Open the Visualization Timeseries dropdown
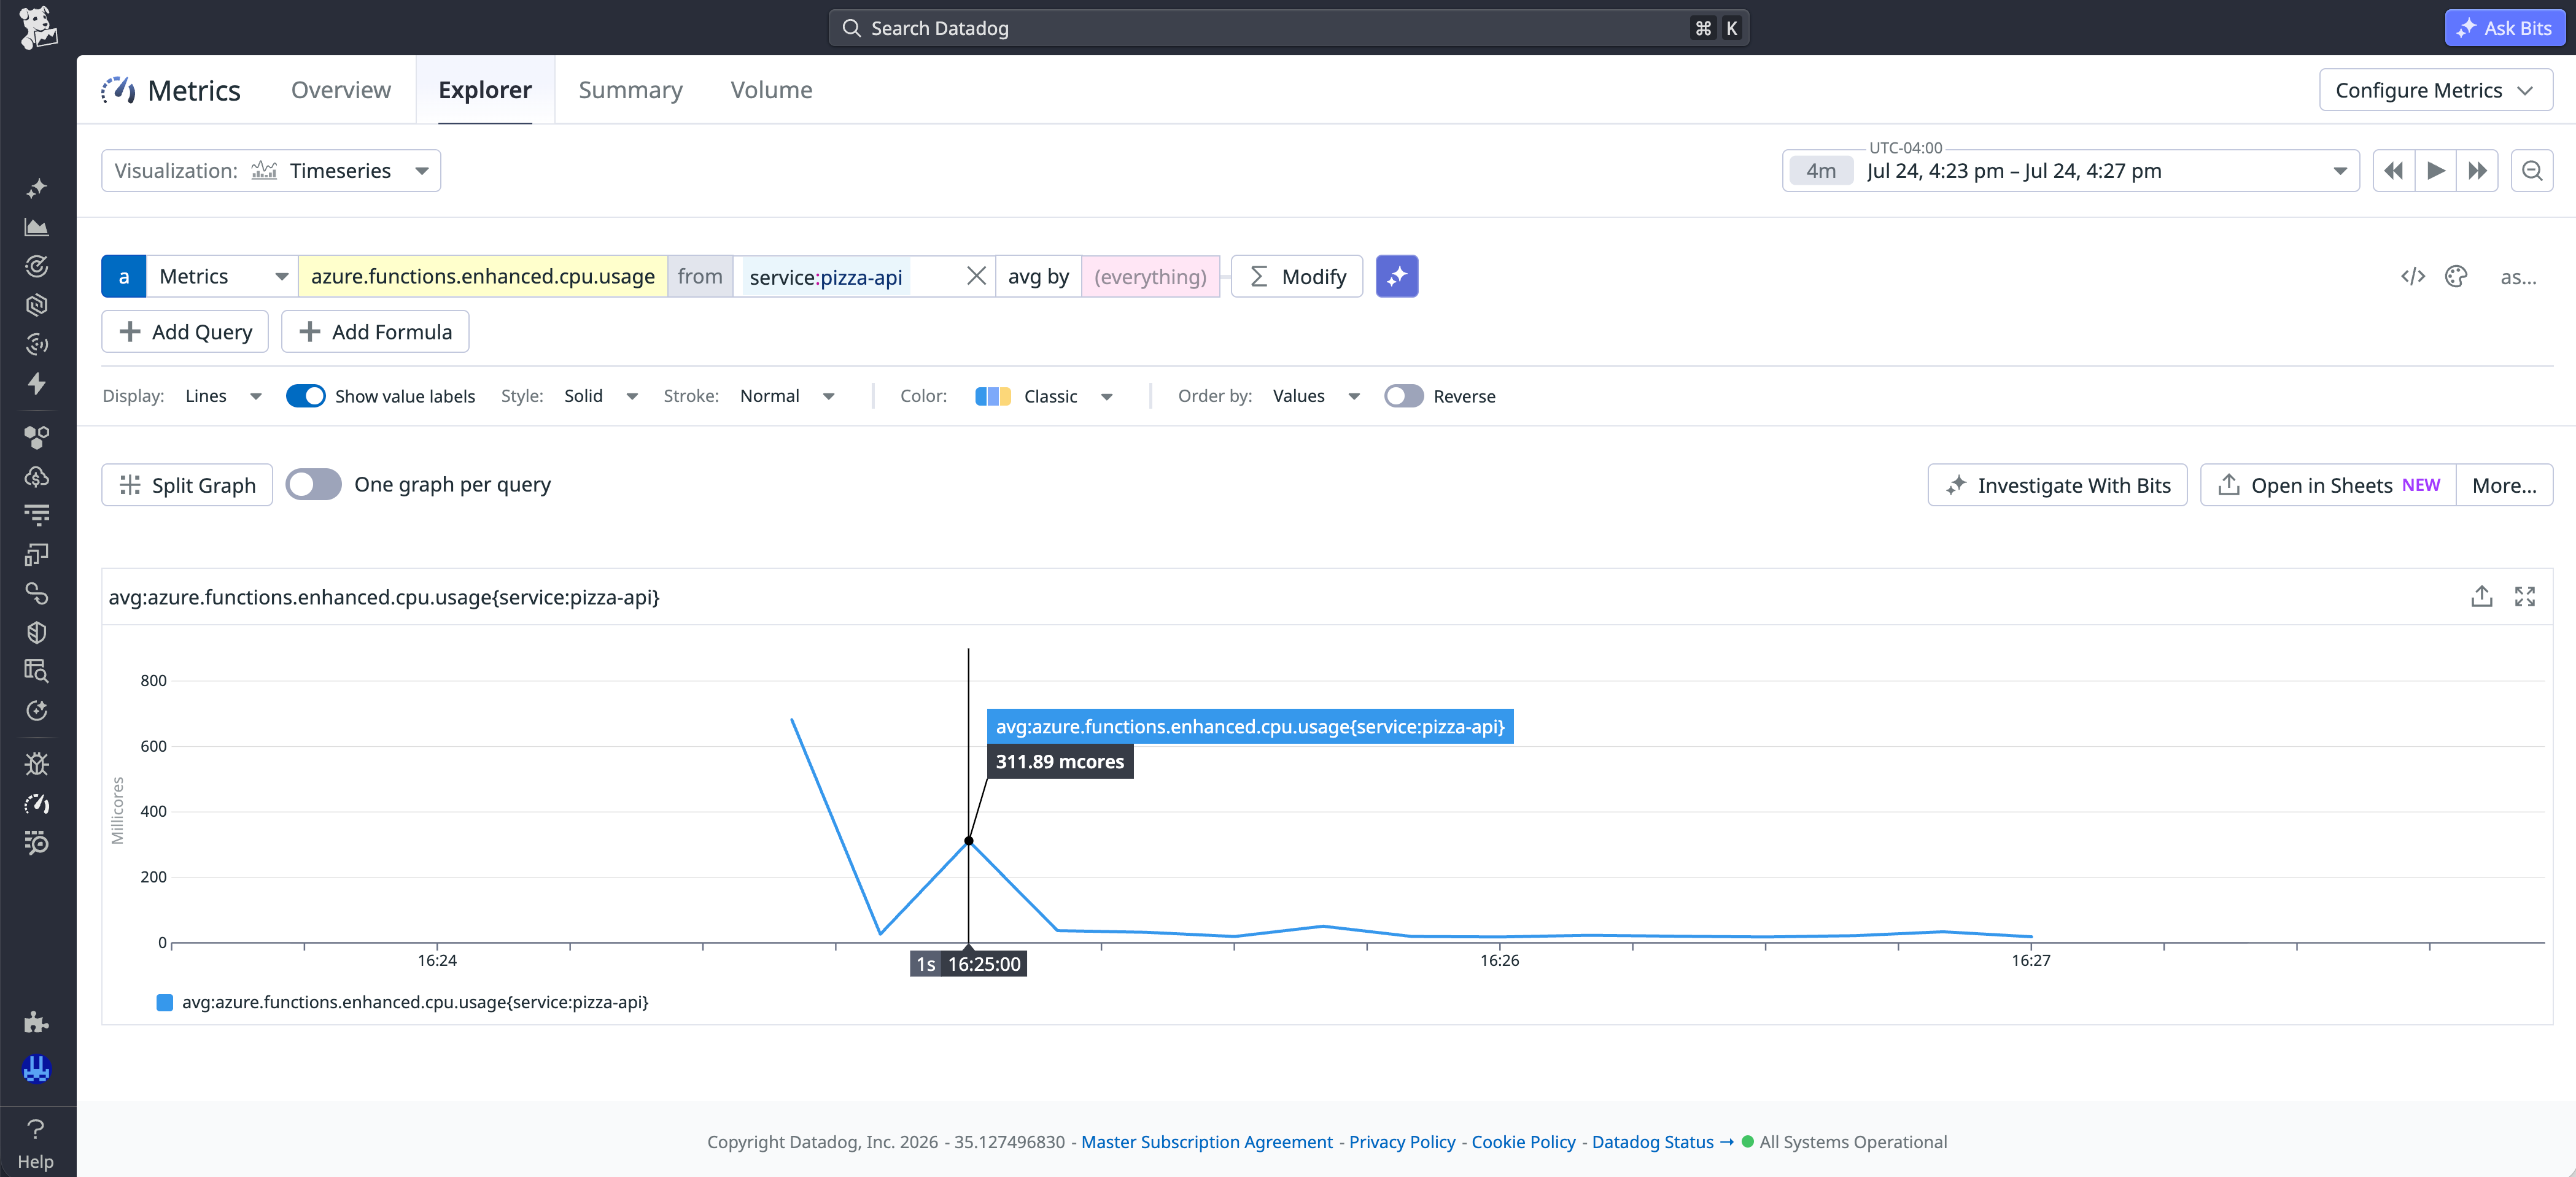The height and width of the screenshot is (1177, 2576). point(271,171)
